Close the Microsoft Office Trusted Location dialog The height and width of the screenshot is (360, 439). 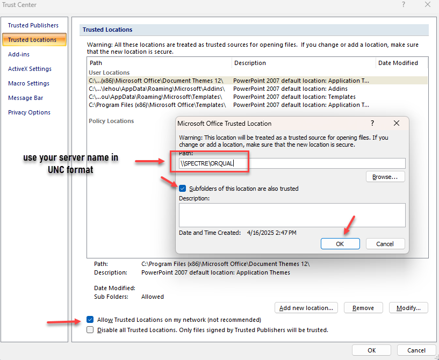pyautogui.click(x=397, y=124)
